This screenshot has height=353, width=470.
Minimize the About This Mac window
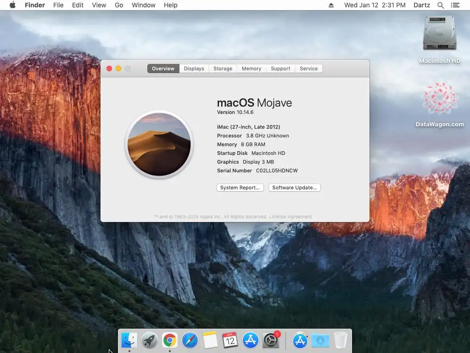pyautogui.click(x=118, y=68)
